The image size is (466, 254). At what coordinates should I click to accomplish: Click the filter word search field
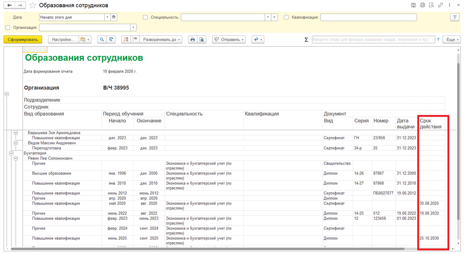pos(373,40)
